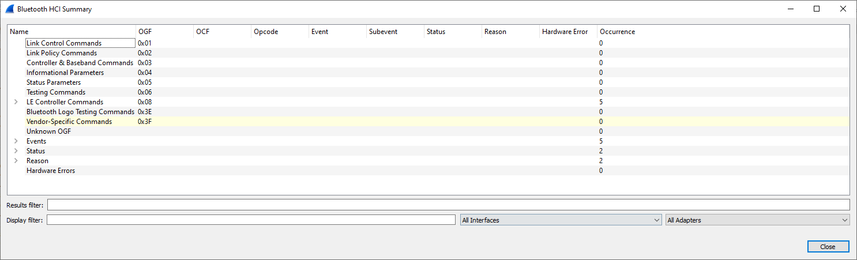Sort by the OCF column header

coord(223,32)
